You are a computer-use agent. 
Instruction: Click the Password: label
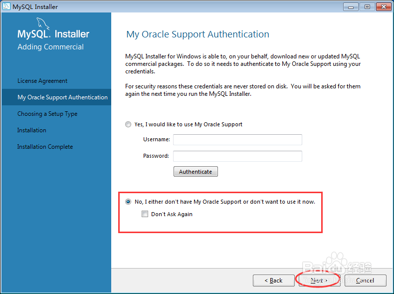tap(156, 156)
